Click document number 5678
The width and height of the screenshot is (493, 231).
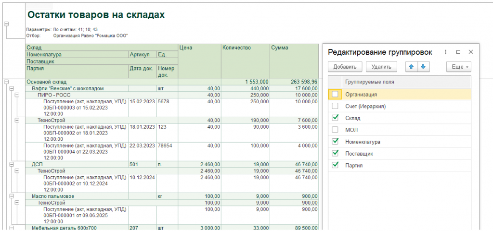pos(165,101)
